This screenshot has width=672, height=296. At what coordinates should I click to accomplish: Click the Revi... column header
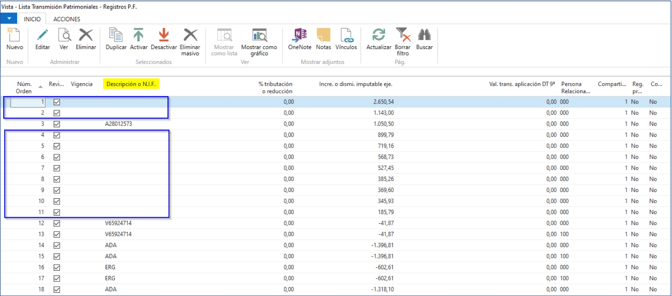pyautogui.click(x=56, y=84)
